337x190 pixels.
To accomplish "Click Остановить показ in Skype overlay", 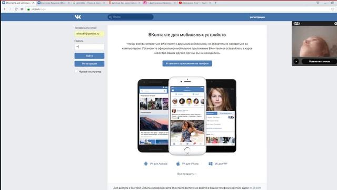I will pyautogui.click(x=319, y=61).
